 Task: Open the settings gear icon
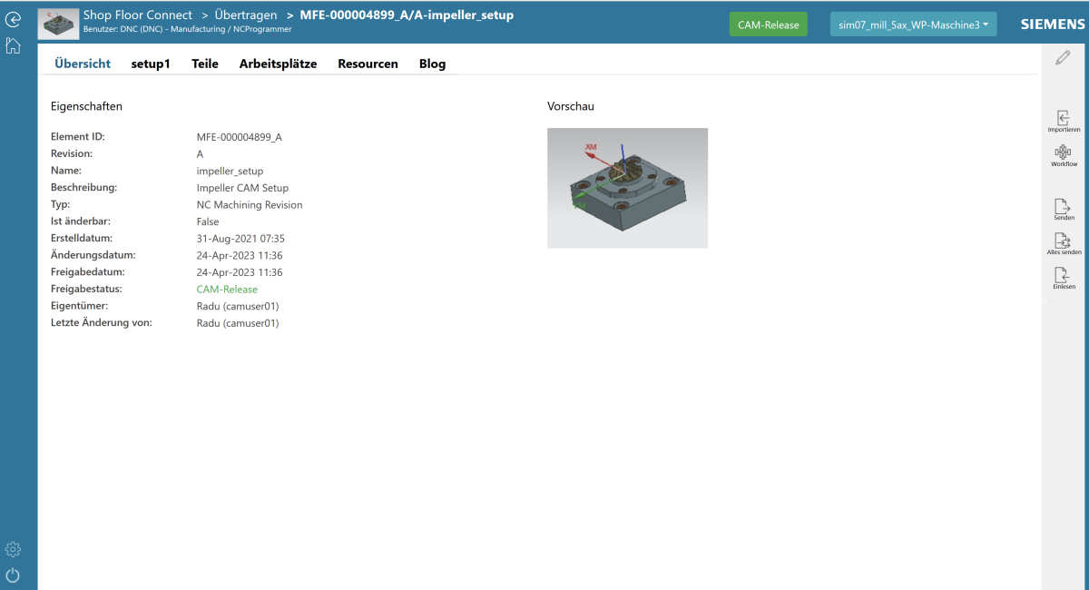click(13, 549)
